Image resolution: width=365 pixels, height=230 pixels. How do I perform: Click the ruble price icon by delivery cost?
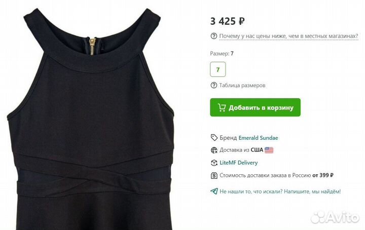214,175
